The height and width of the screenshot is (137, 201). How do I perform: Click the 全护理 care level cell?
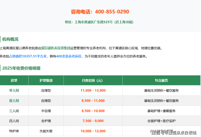point(46,121)
